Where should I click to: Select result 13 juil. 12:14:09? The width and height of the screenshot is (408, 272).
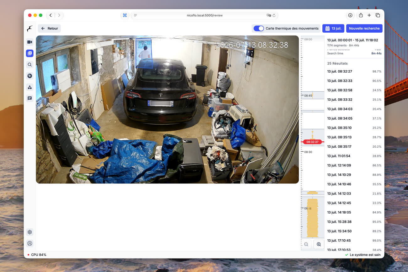(354, 165)
